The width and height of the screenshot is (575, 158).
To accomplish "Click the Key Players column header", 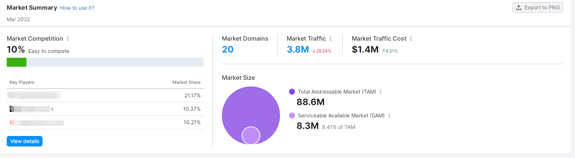I will (x=22, y=82).
